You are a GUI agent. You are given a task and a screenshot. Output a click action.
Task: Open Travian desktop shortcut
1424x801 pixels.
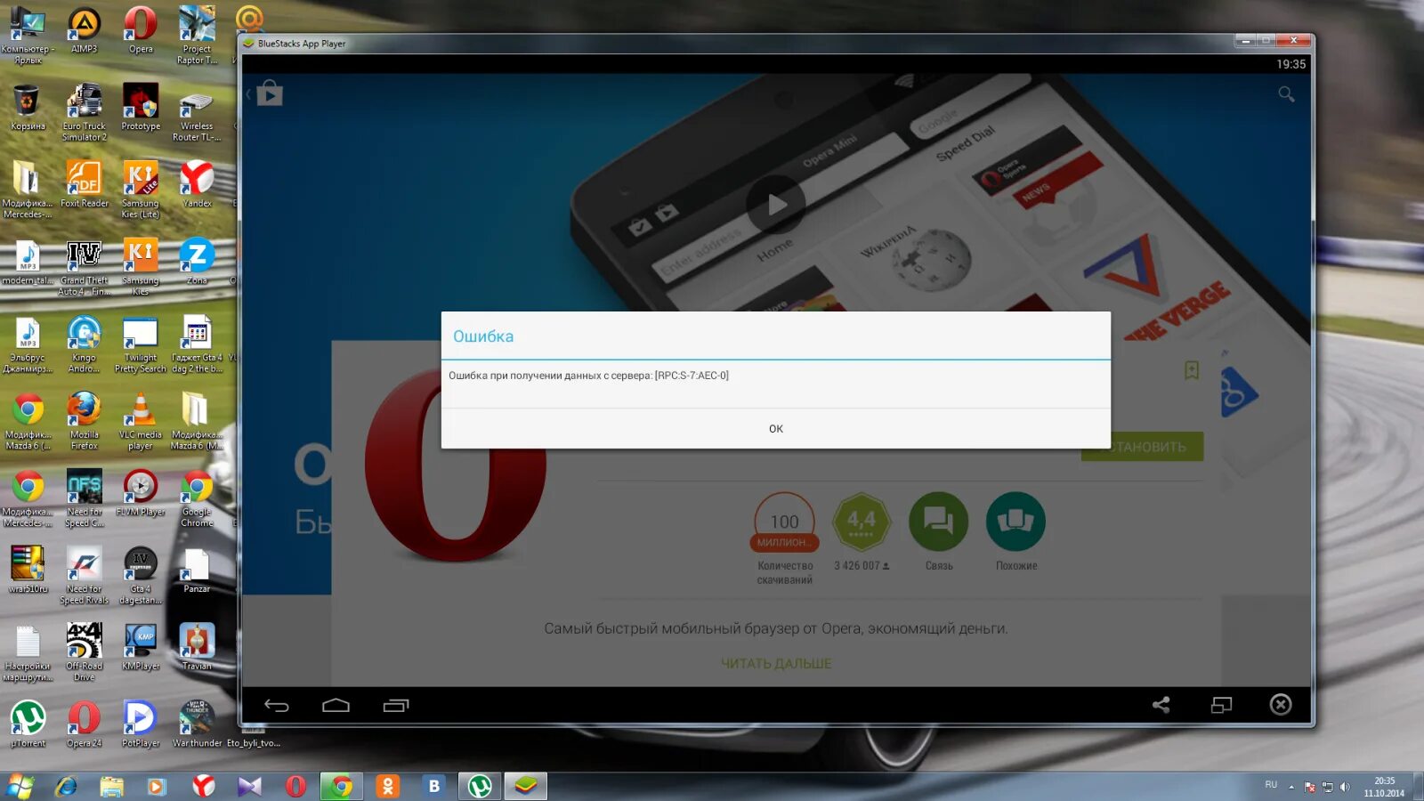pos(197,647)
